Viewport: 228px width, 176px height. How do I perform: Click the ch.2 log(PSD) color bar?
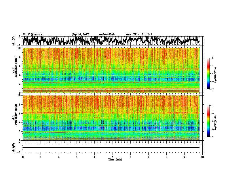(208, 121)
